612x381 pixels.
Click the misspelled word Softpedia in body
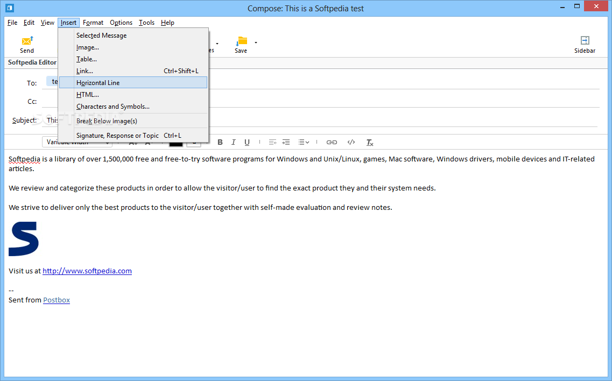pos(24,159)
